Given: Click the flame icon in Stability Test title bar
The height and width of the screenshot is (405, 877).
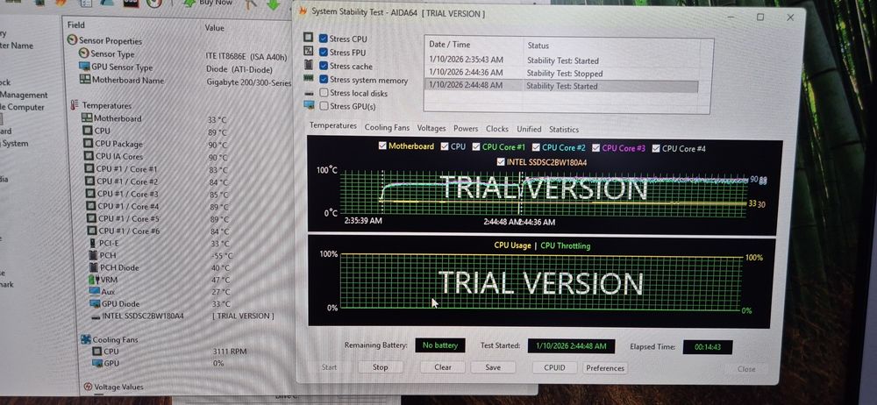Looking at the screenshot, I should [303, 11].
